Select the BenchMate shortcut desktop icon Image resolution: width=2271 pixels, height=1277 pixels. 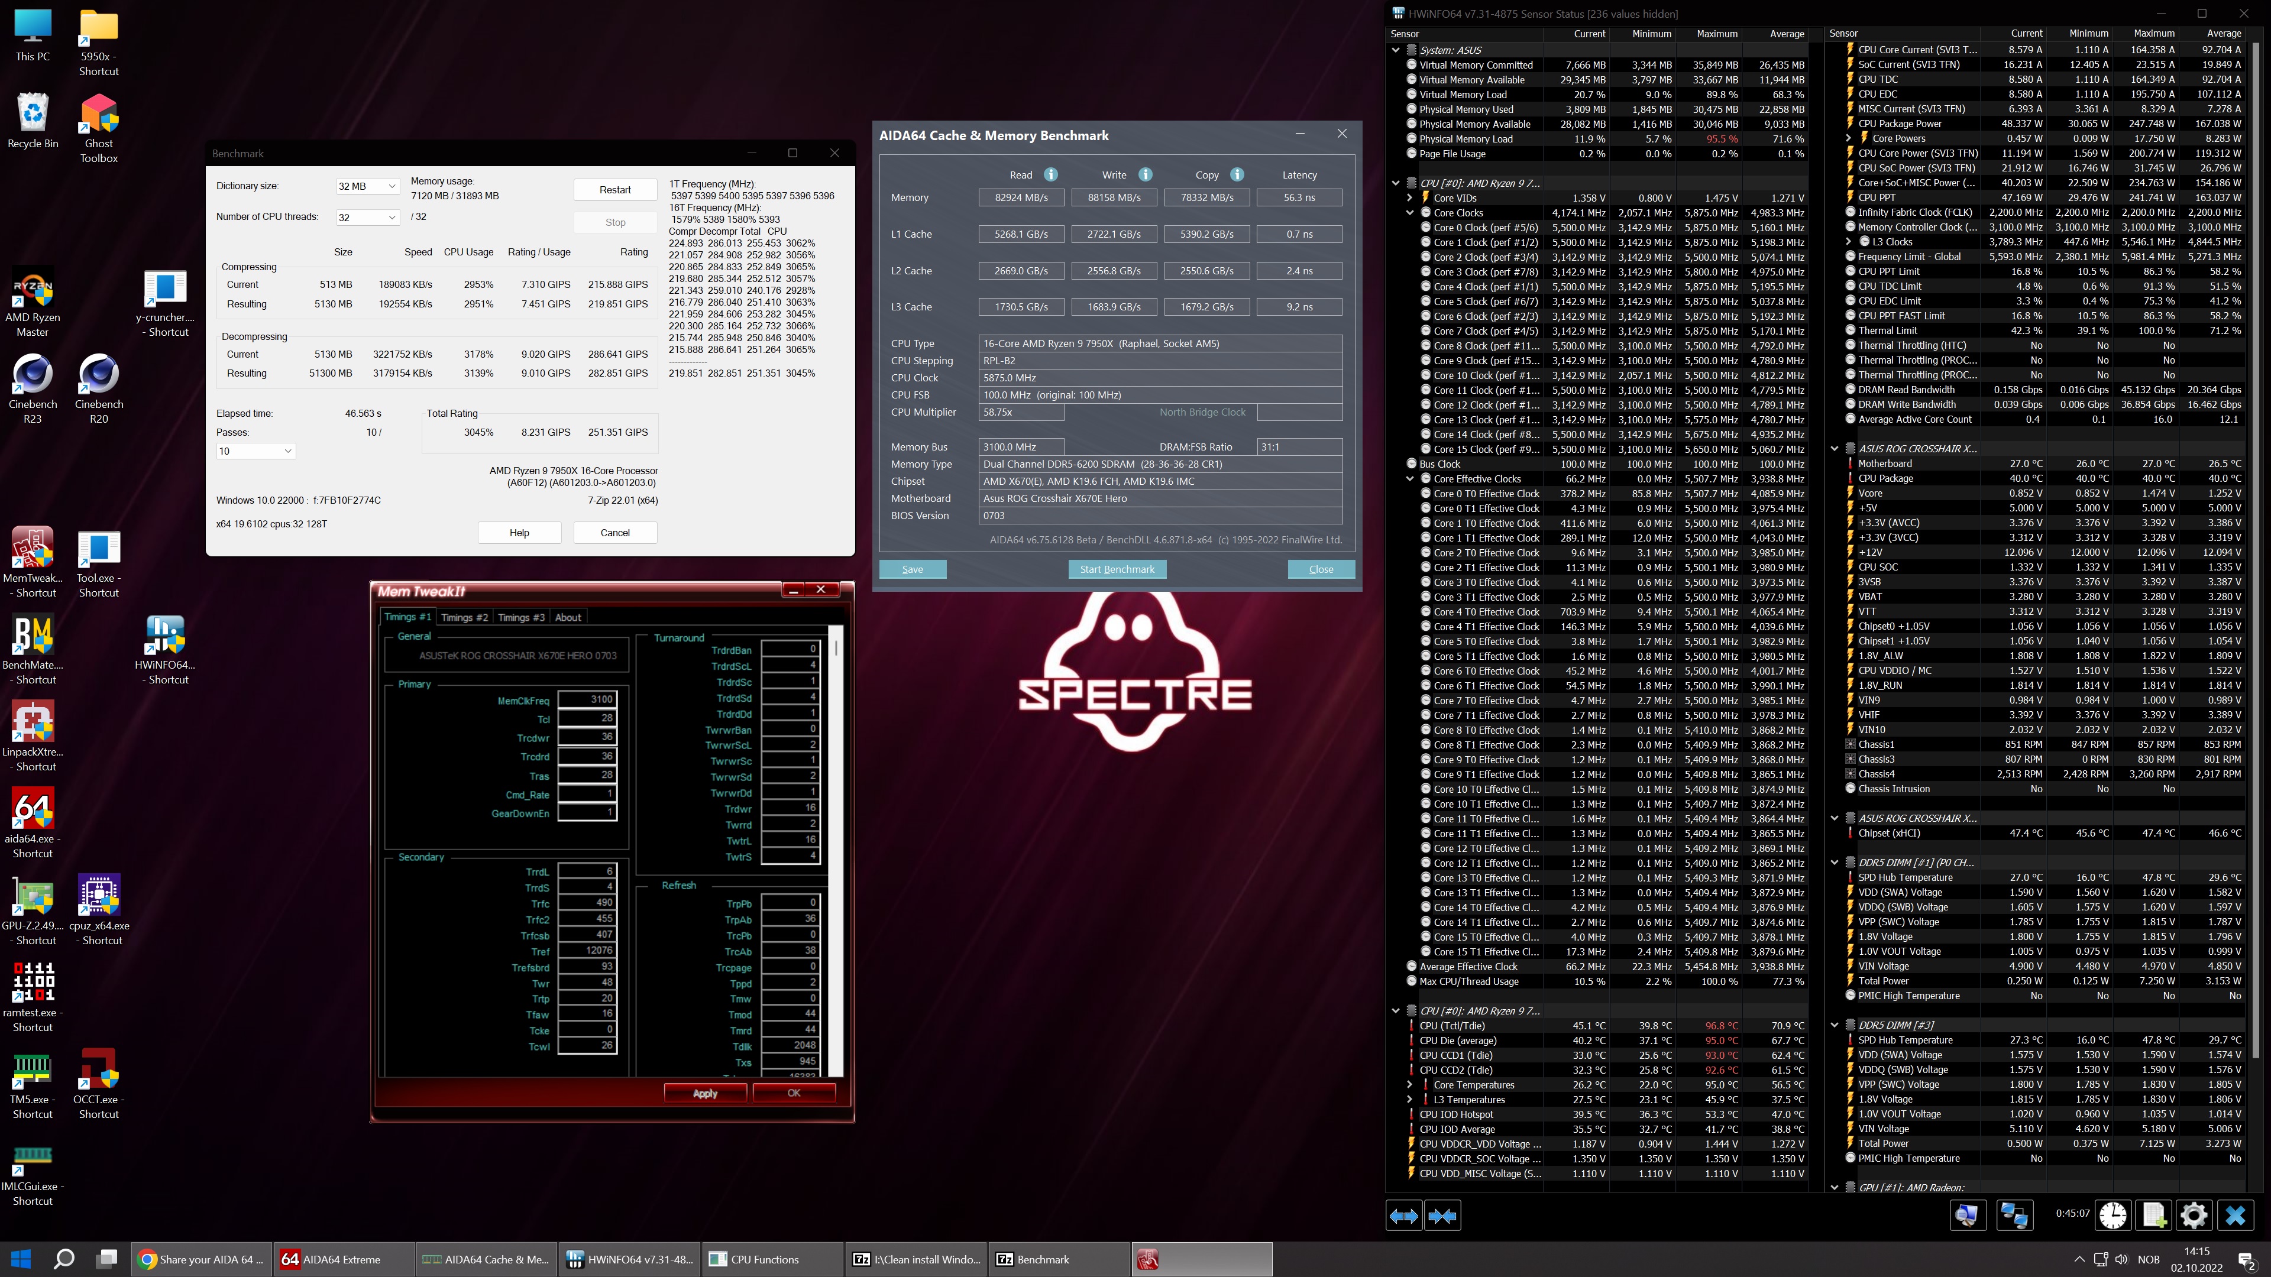tap(33, 650)
